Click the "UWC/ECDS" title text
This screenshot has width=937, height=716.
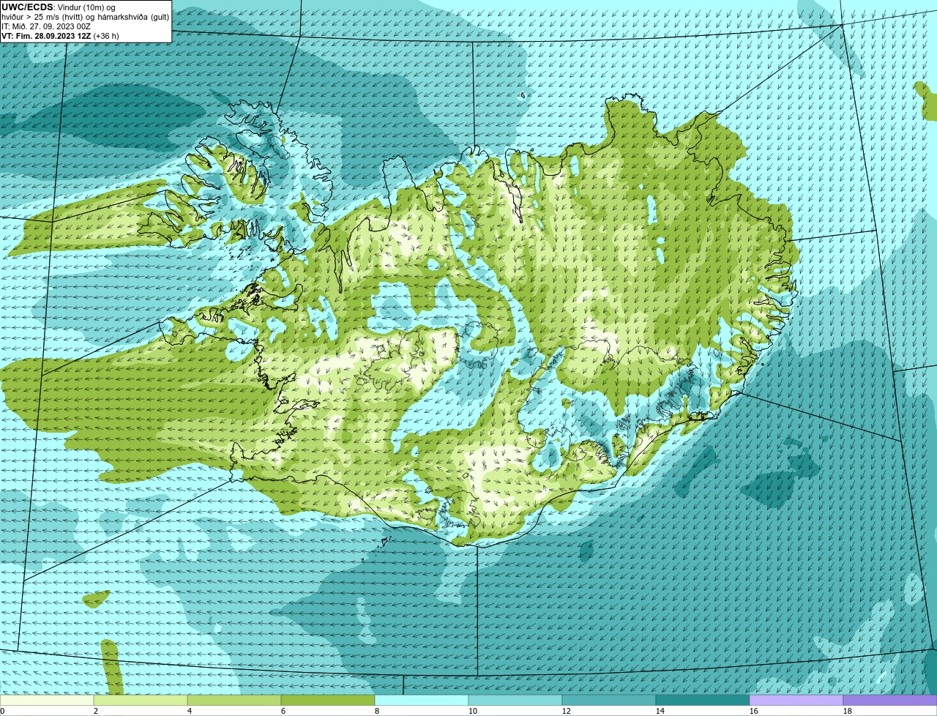(x=27, y=7)
